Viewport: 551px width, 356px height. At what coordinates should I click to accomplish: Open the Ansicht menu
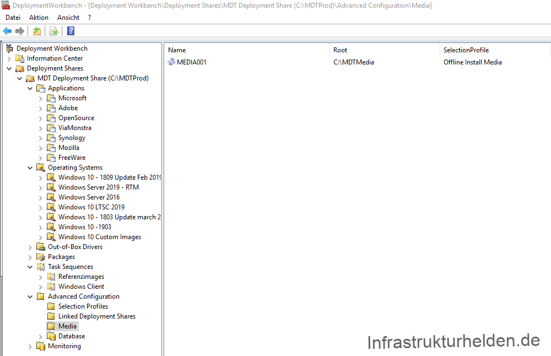68,18
